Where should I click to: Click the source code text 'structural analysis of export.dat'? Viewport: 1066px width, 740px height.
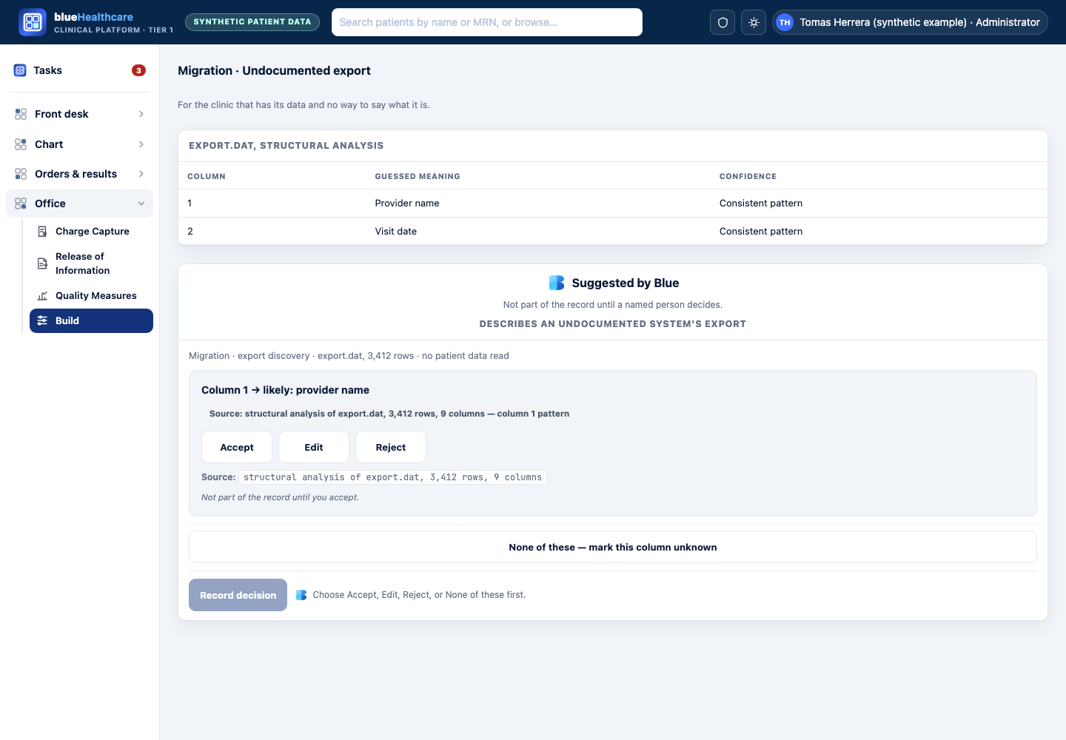coord(392,477)
